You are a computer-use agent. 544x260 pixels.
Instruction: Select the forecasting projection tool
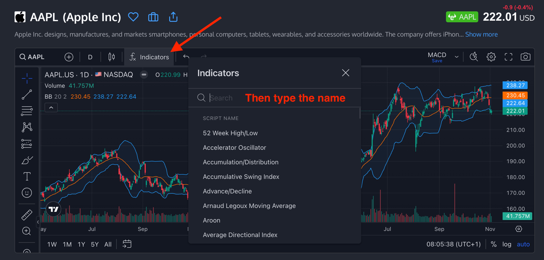pos(27,144)
